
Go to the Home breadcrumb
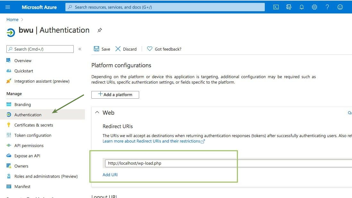click(x=13, y=20)
